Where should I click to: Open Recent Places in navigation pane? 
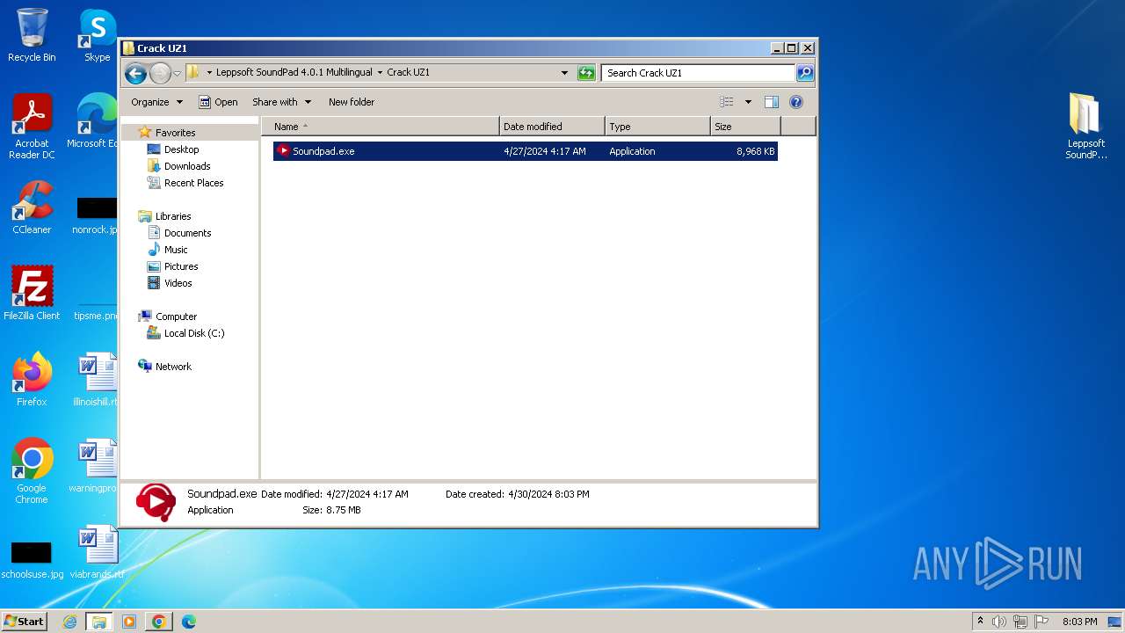(193, 183)
